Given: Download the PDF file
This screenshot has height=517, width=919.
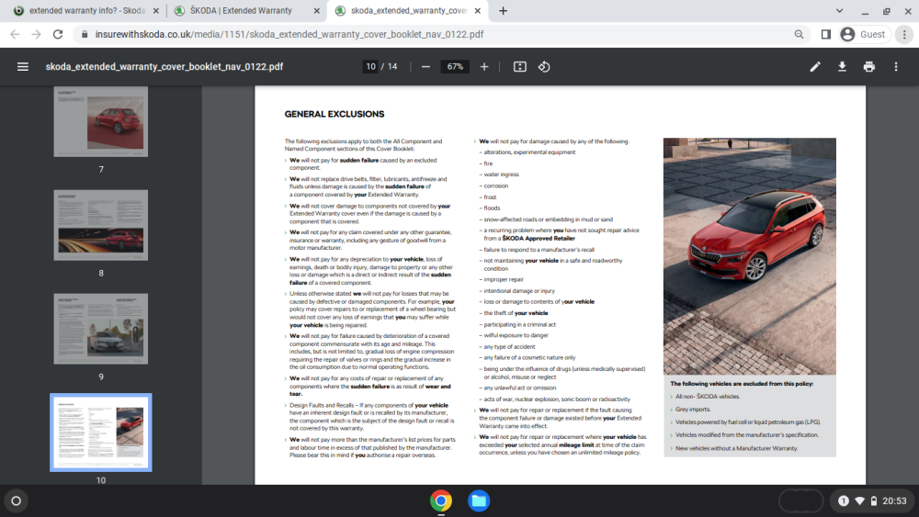Looking at the screenshot, I should coord(842,67).
